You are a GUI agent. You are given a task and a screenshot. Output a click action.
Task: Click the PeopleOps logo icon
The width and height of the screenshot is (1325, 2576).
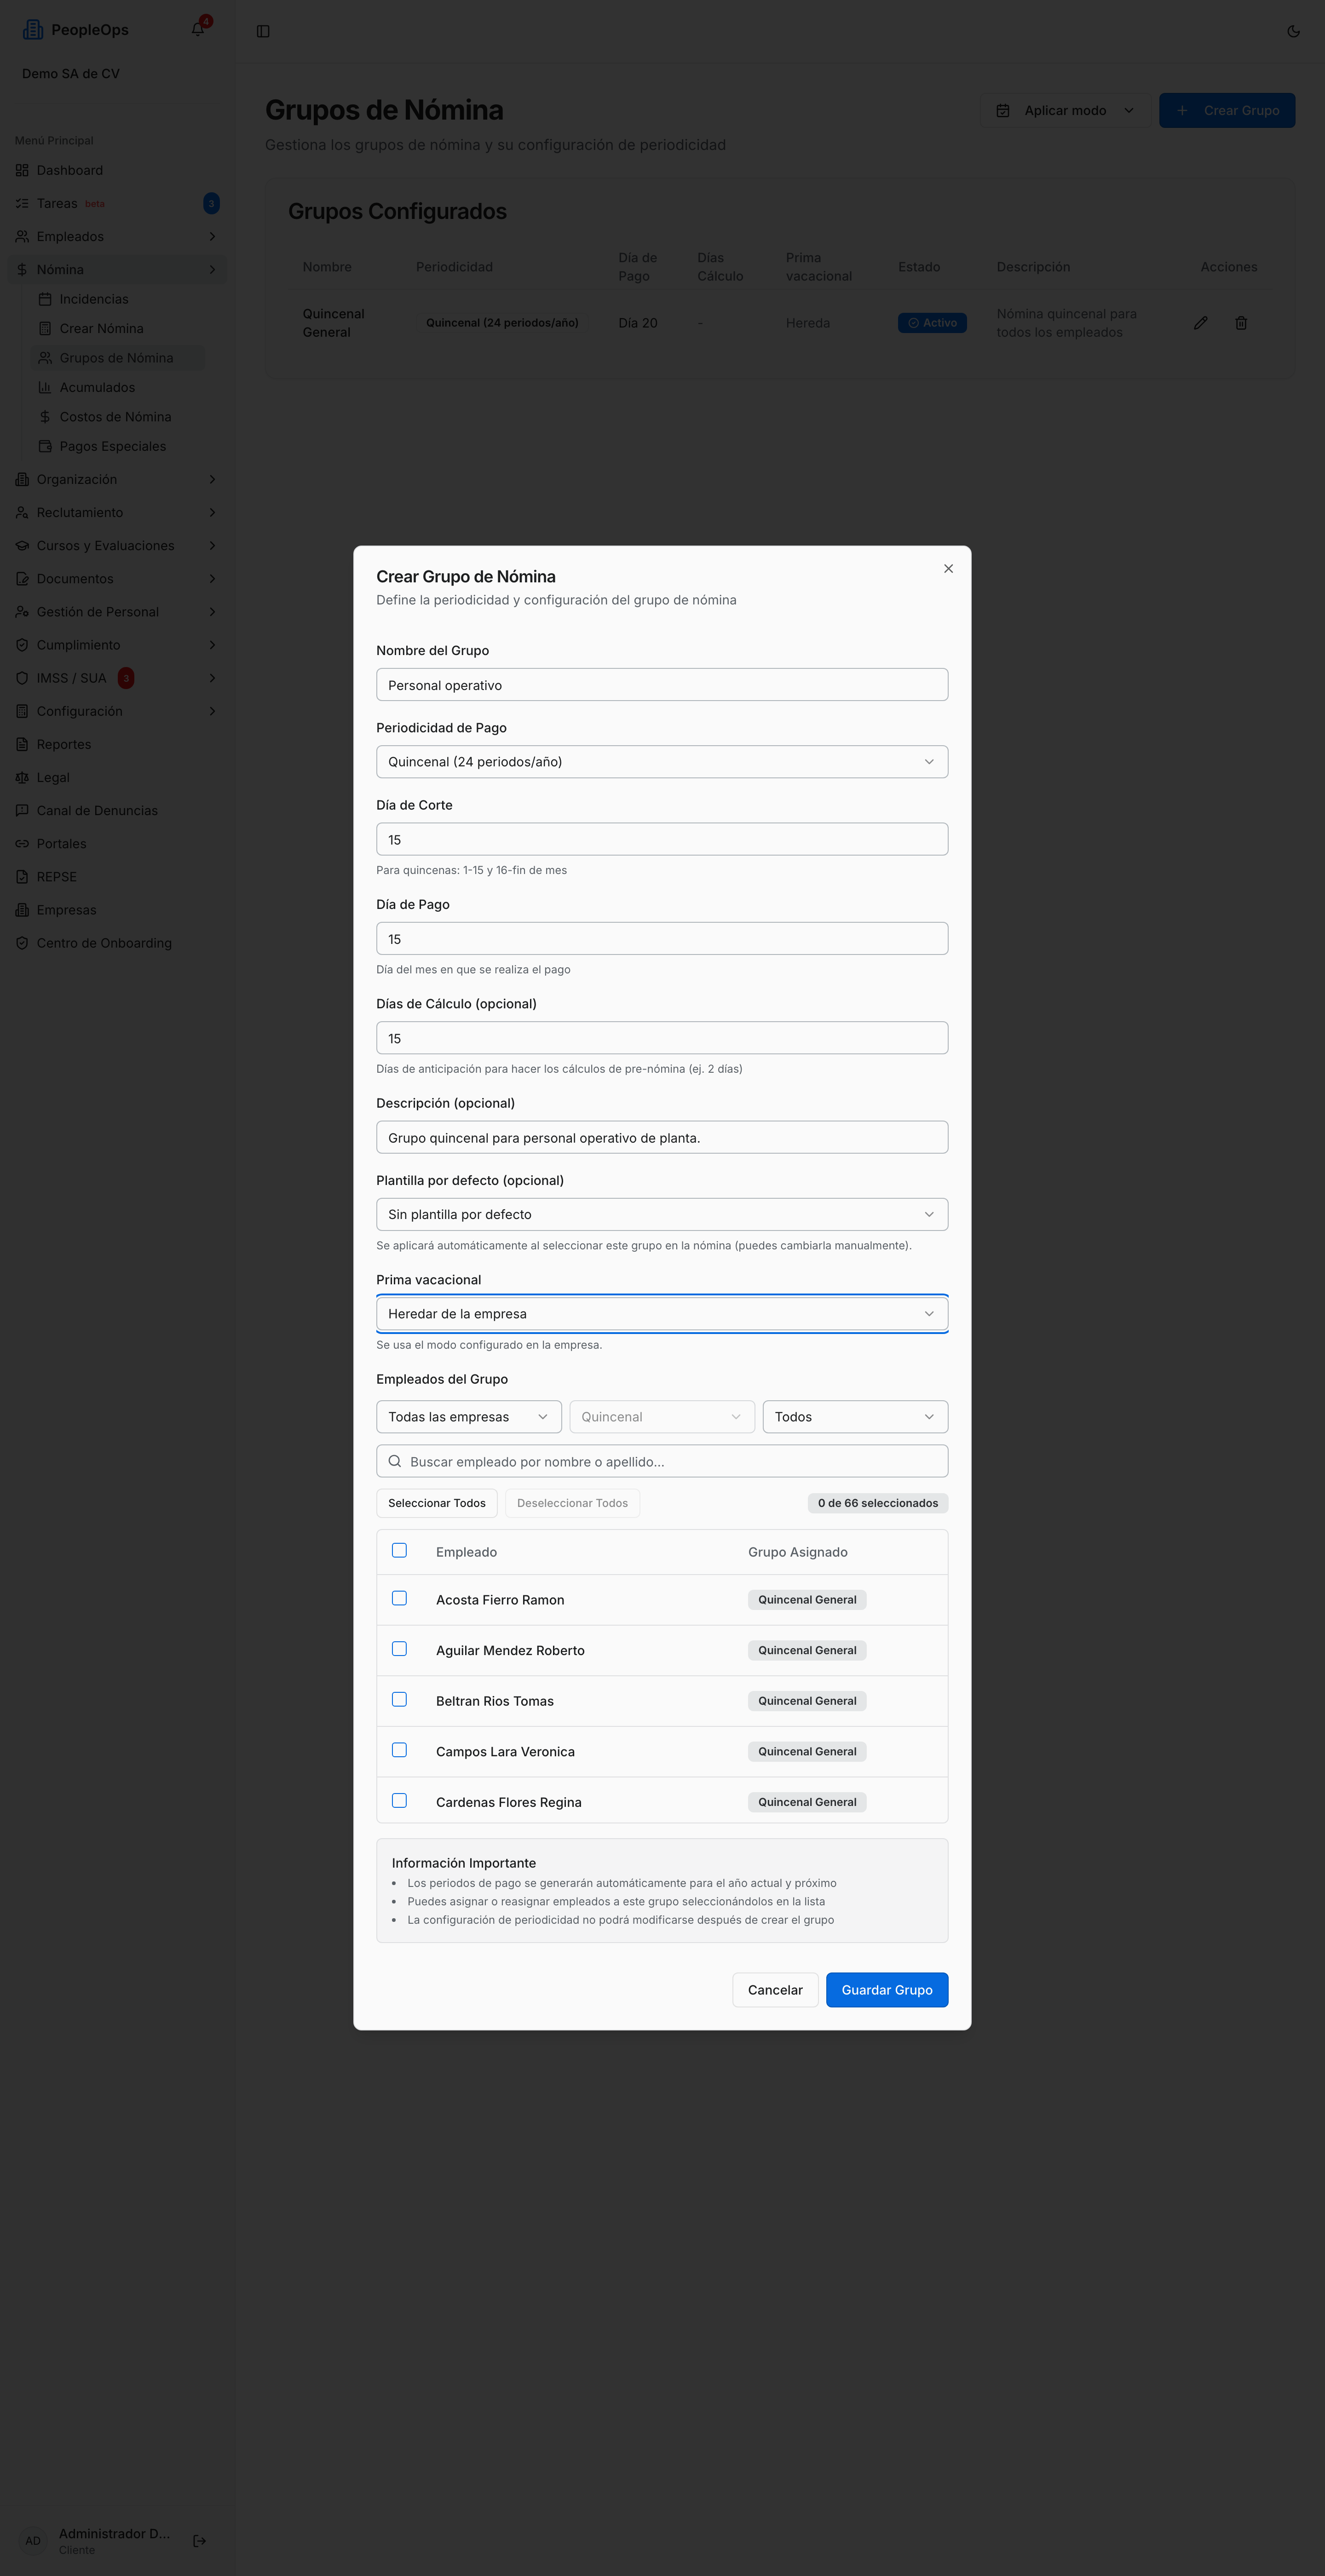[x=33, y=29]
